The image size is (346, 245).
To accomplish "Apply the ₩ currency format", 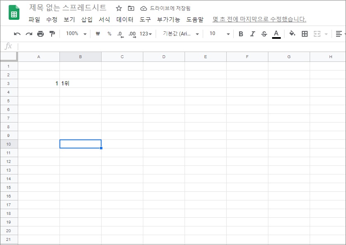I will click(98, 33).
